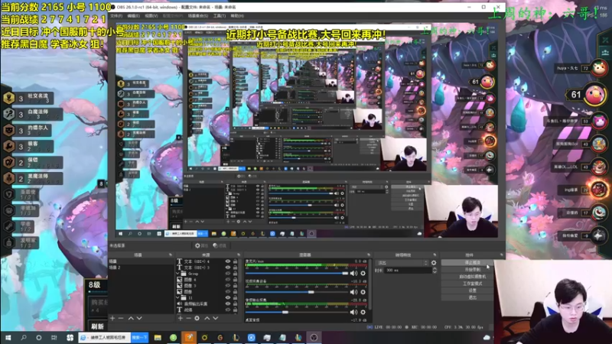Toggle visibility of source 11
Viewport: 612px width, 344px height.
(x=228, y=297)
